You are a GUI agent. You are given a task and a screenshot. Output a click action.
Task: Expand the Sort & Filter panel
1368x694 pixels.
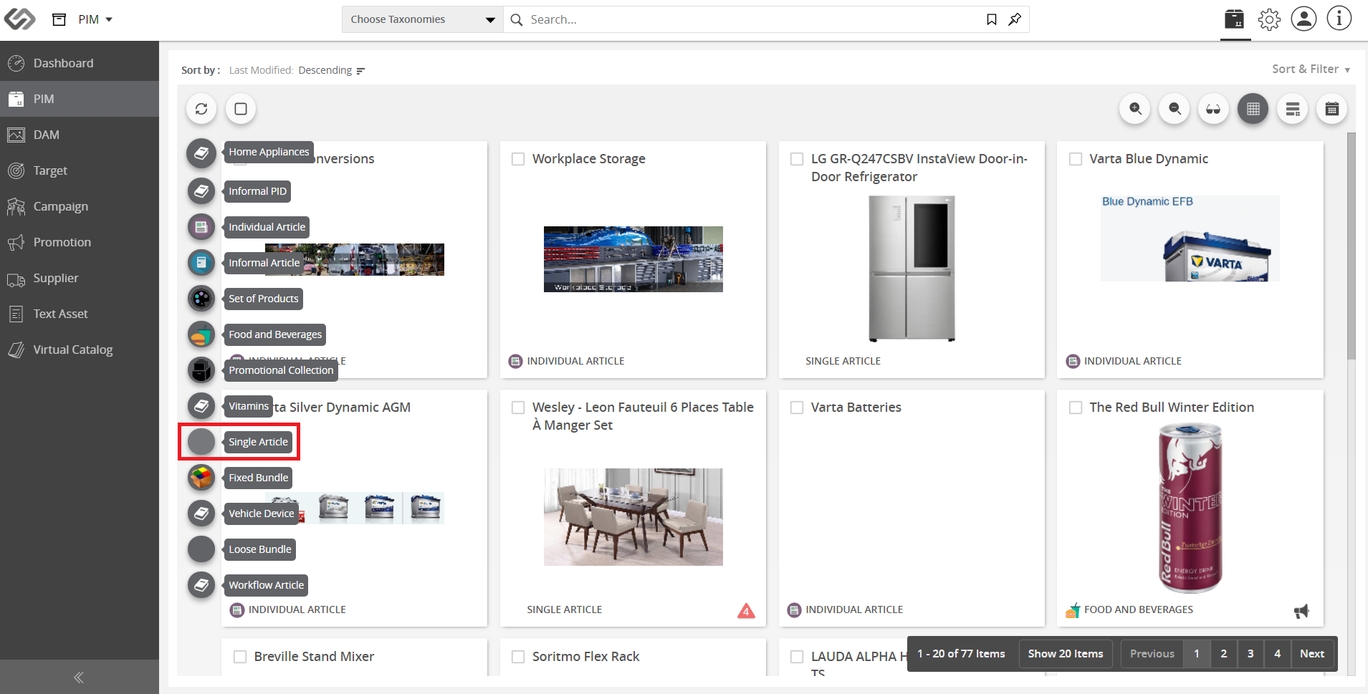(x=1311, y=69)
